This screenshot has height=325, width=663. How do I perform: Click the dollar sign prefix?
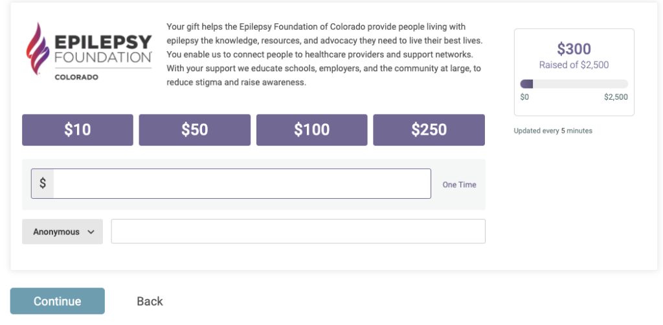coord(43,184)
